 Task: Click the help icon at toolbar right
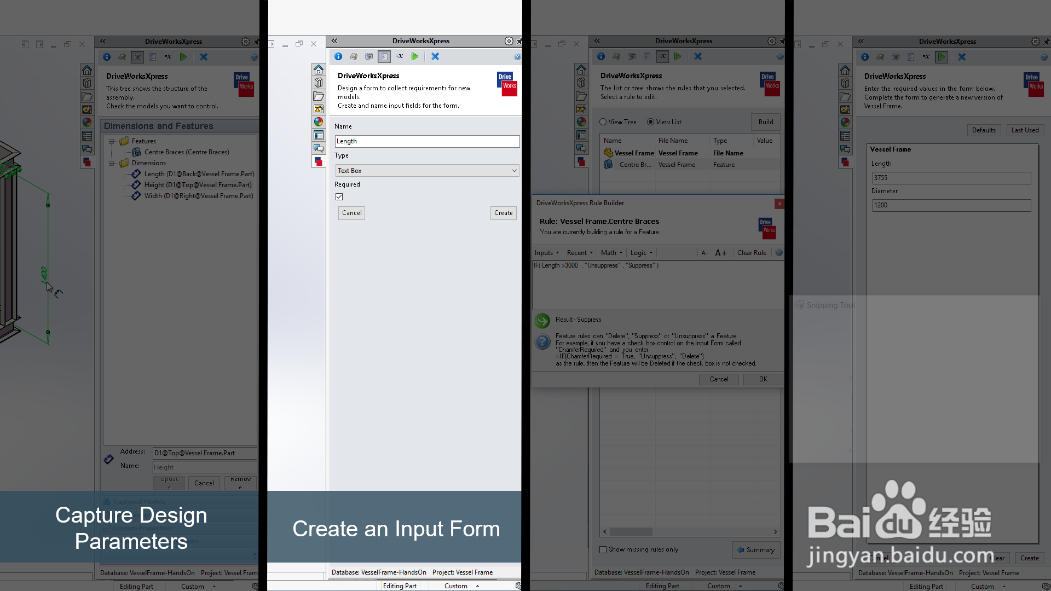point(517,57)
